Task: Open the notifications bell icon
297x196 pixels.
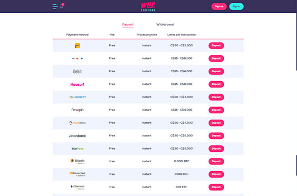Action: (62, 6)
